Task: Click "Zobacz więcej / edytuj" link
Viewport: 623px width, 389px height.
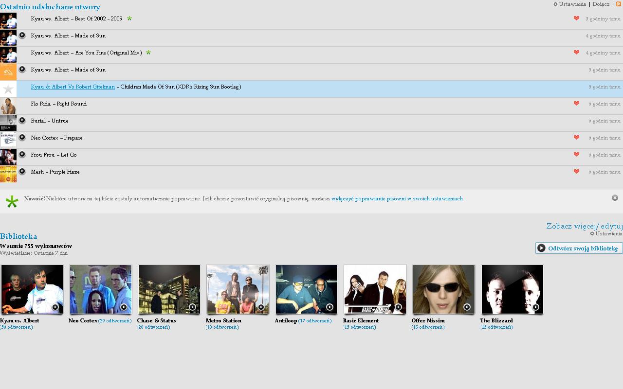Action: click(x=584, y=226)
